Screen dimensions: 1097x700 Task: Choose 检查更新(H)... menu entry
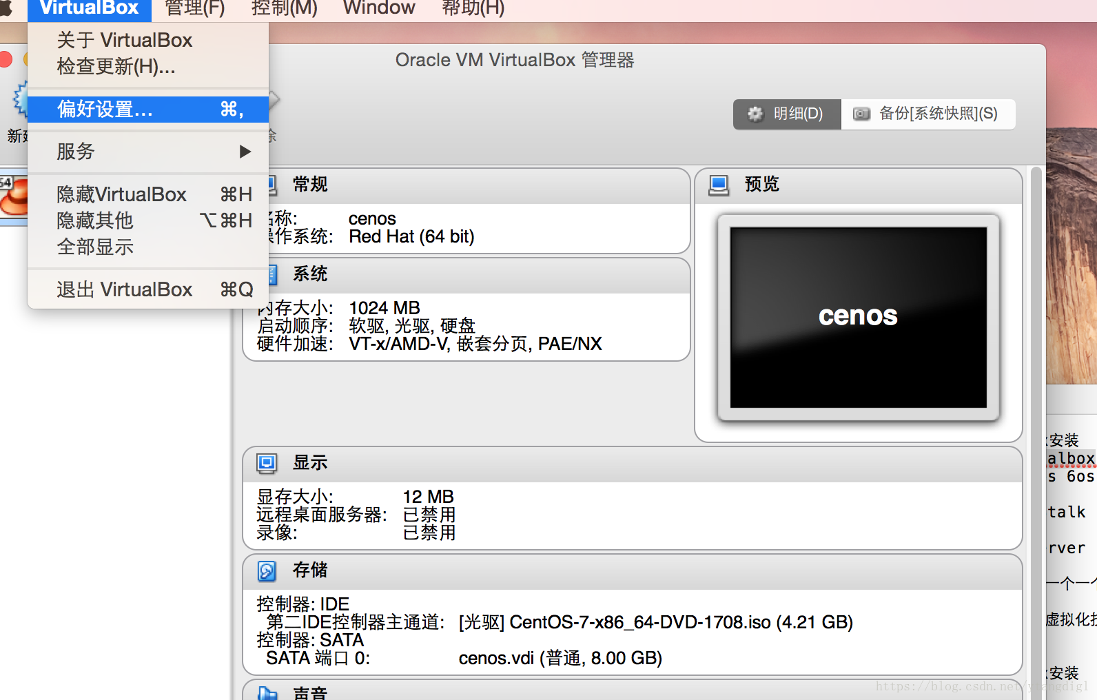click(148, 66)
